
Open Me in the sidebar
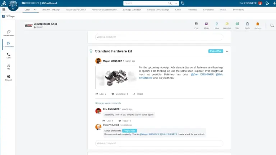(x=9, y=67)
